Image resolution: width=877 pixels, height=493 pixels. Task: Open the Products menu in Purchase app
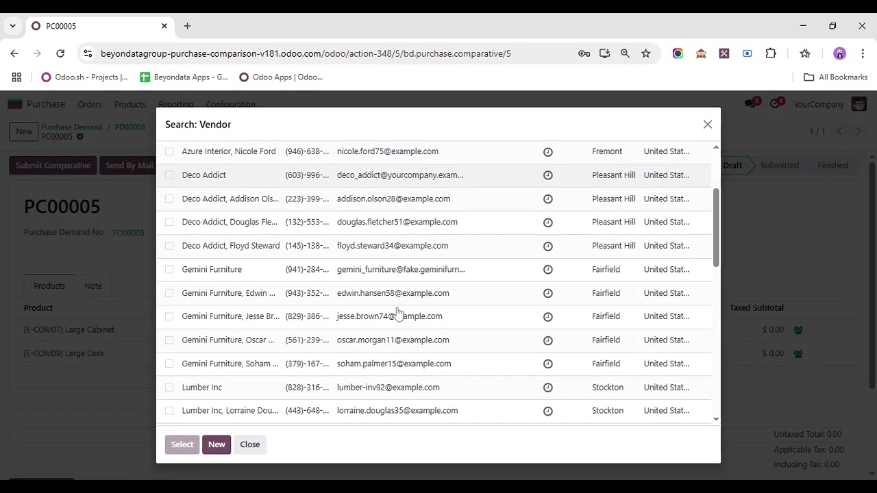pyautogui.click(x=130, y=105)
